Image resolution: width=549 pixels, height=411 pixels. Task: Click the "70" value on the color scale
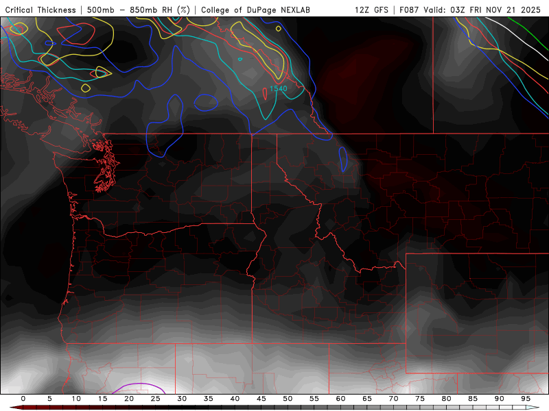click(x=393, y=399)
